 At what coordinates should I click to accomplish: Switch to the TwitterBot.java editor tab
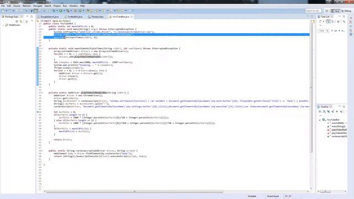pyautogui.click(x=74, y=17)
